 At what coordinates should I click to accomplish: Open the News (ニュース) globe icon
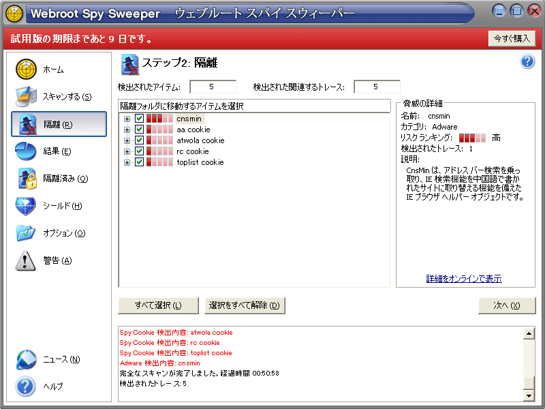click(26, 359)
